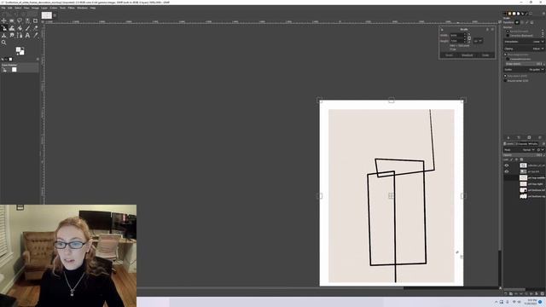The width and height of the screenshot is (546, 307).
Task: Select the Zoom magnifier tool
Action: click(3, 43)
